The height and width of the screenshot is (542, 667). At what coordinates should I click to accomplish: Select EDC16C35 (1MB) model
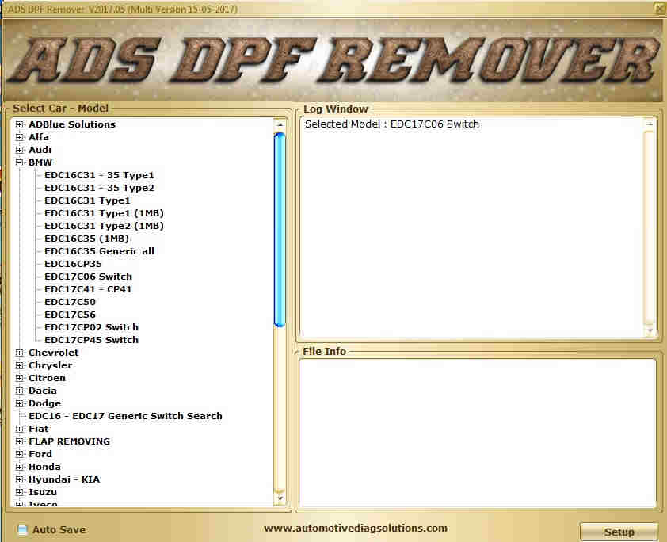[x=86, y=239]
